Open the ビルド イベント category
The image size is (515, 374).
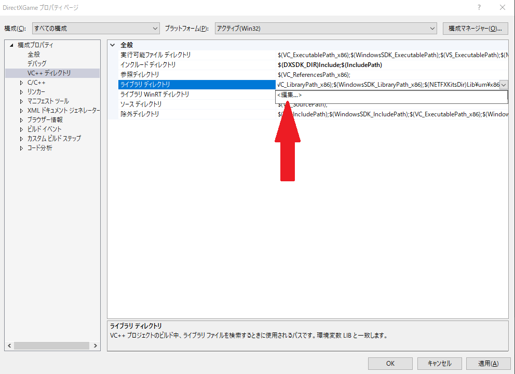pyautogui.click(x=44, y=129)
